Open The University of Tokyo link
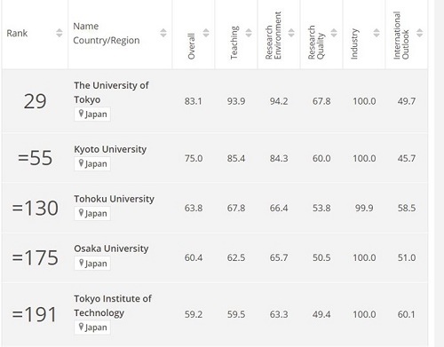 (x=111, y=92)
